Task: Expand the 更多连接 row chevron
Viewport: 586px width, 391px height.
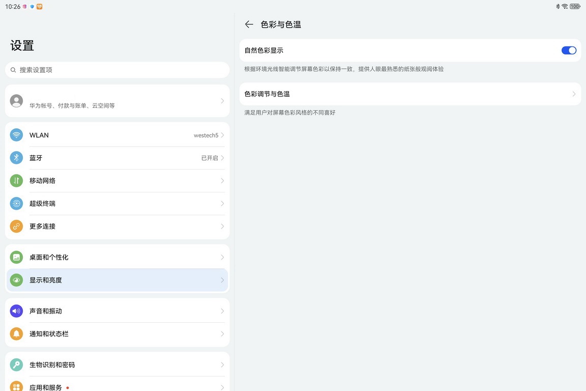Action: [222, 227]
